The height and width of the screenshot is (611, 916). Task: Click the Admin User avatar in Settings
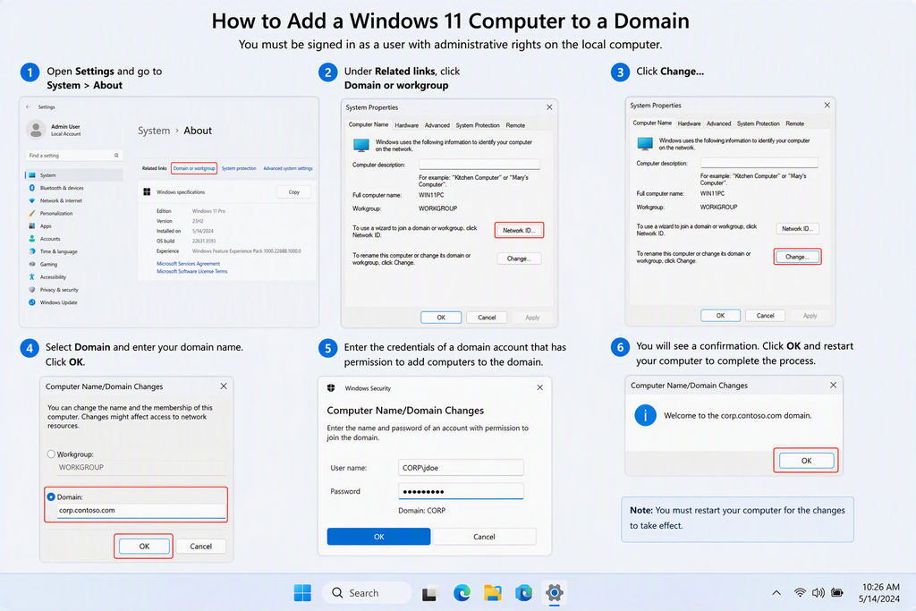click(36, 130)
